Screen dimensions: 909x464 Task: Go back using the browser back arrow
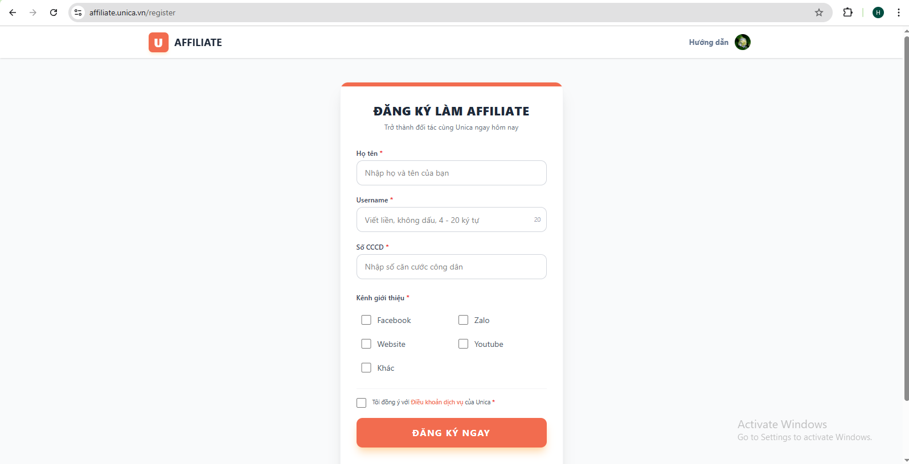pos(13,13)
